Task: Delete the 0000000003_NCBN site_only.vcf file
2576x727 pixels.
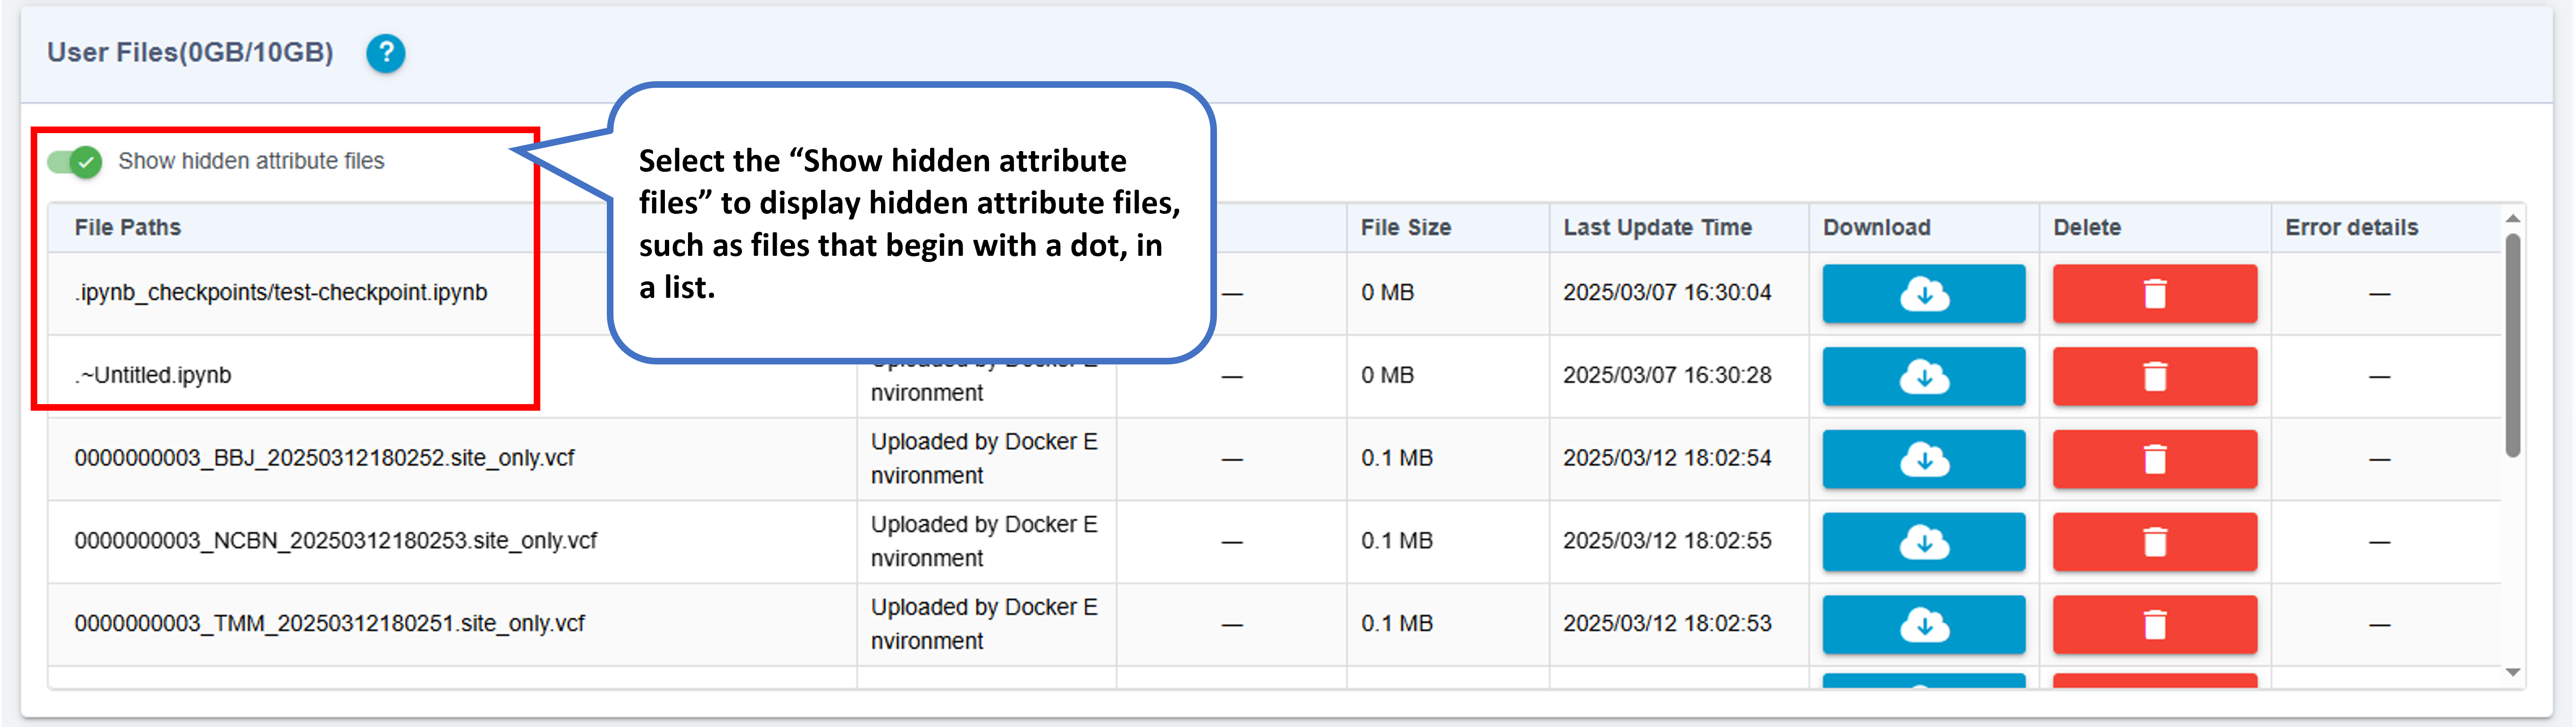Action: 2154,542
